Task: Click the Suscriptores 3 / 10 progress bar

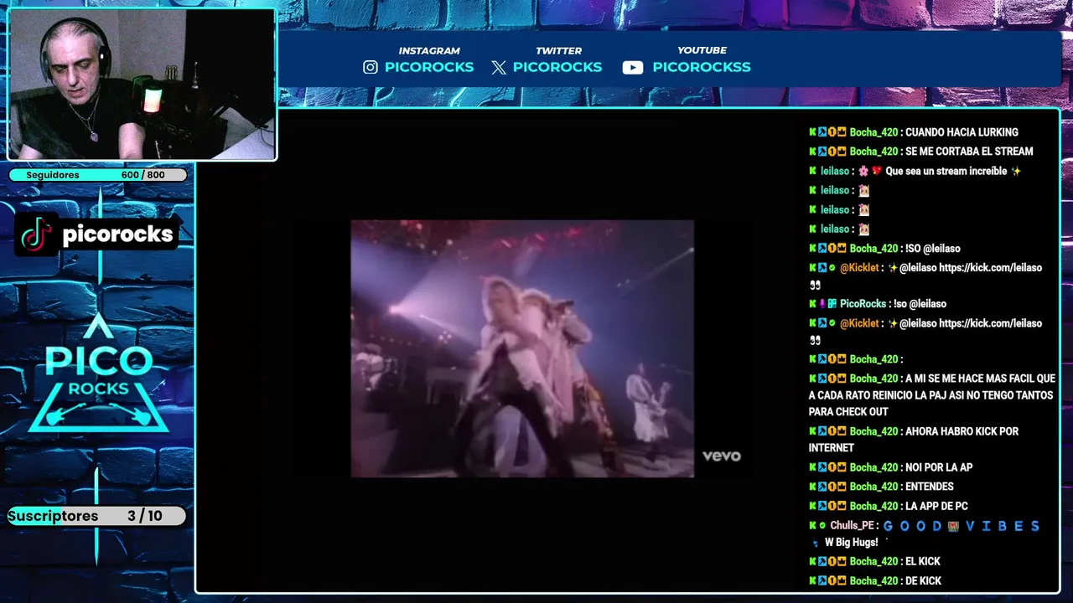Action: coord(96,516)
